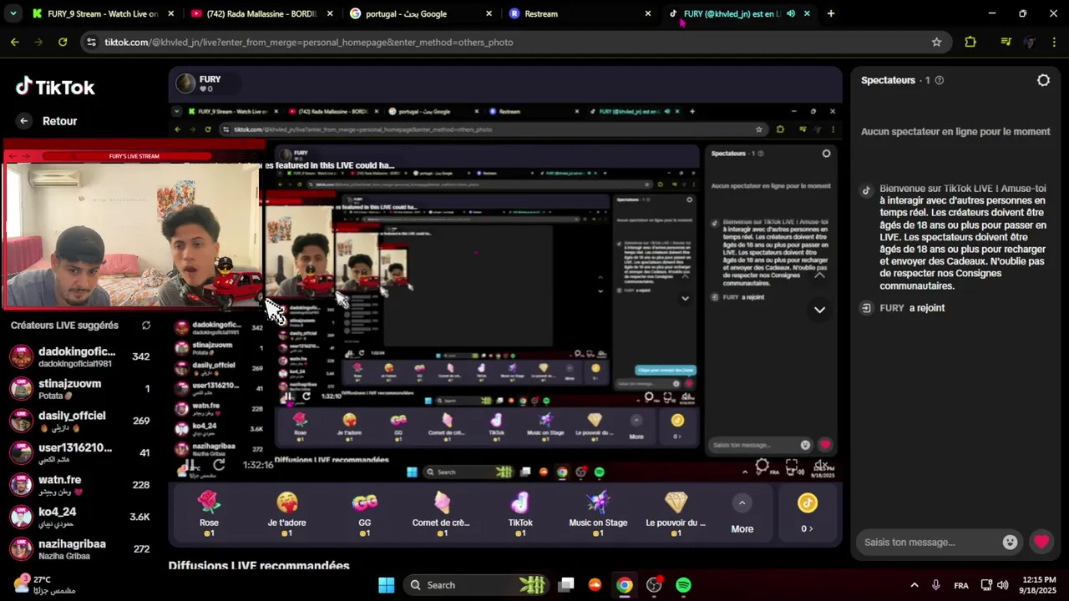Screen dimensions: 1069x601
Task: Open a new Chrome tab
Action: (830, 13)
